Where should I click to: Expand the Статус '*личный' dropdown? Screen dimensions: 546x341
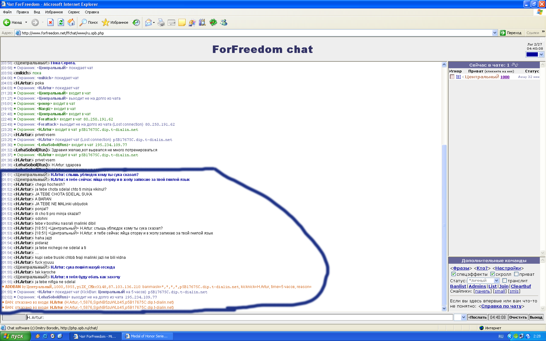click(496, 281)
